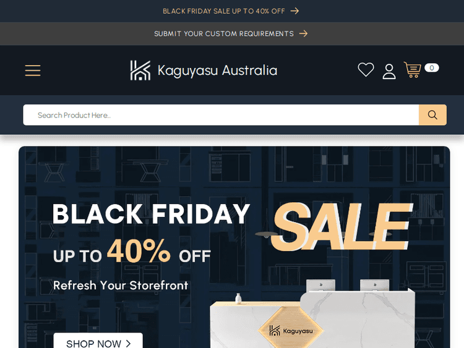The height and width of the screenshot is (348, 464).
Task: Click the Kaguyasu Australia site title
Action: [217, 70]
